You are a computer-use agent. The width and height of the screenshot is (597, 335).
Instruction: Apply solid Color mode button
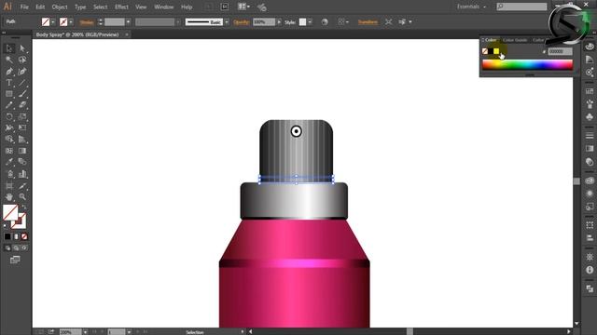click(x=7, y=236)
